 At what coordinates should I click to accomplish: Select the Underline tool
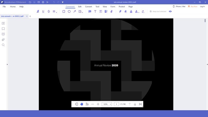[x=43, y=11]
